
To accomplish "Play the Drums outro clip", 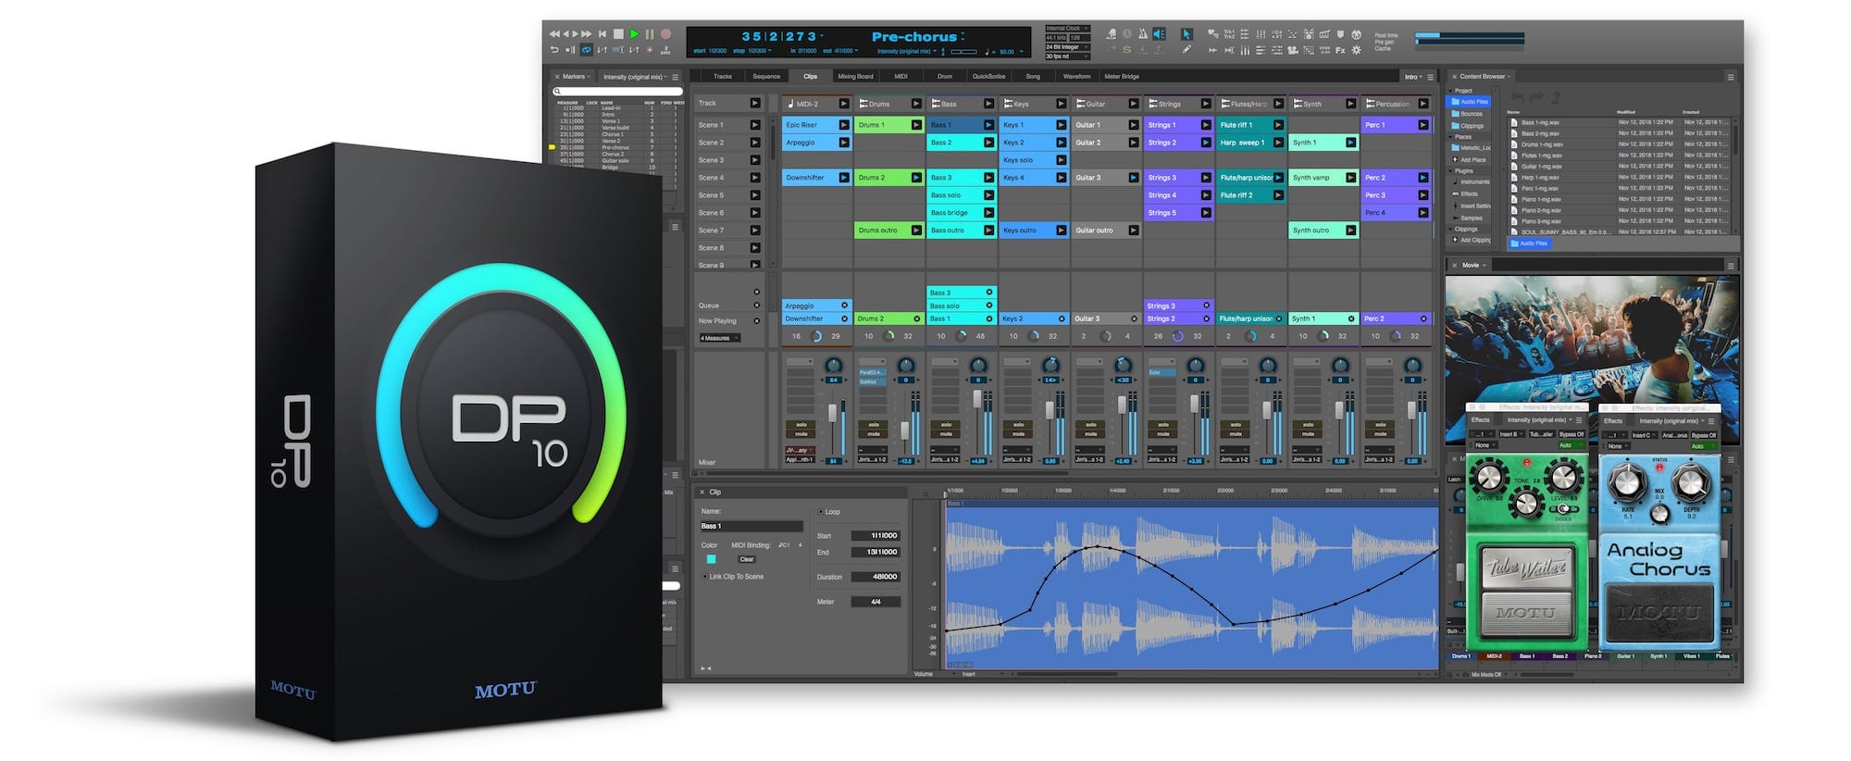I will pos(916,231).
